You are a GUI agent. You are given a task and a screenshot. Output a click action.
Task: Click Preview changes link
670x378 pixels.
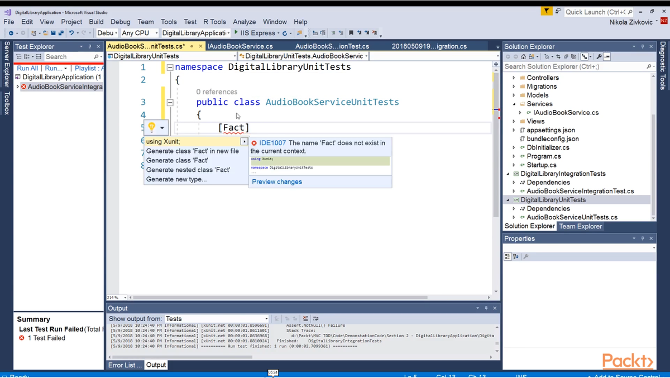277,181
